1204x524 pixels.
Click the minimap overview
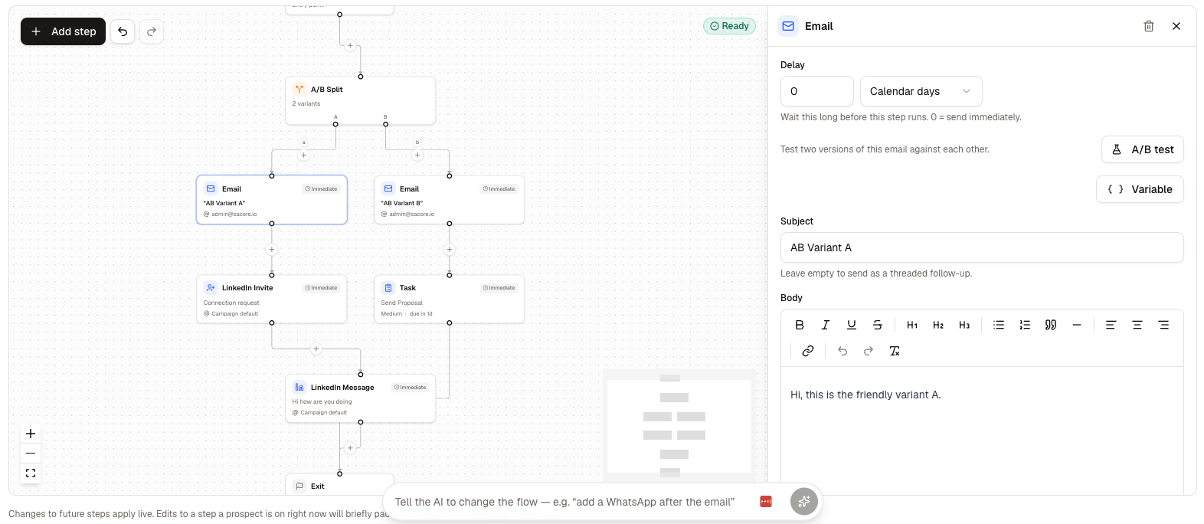click(x=679, y=424)
